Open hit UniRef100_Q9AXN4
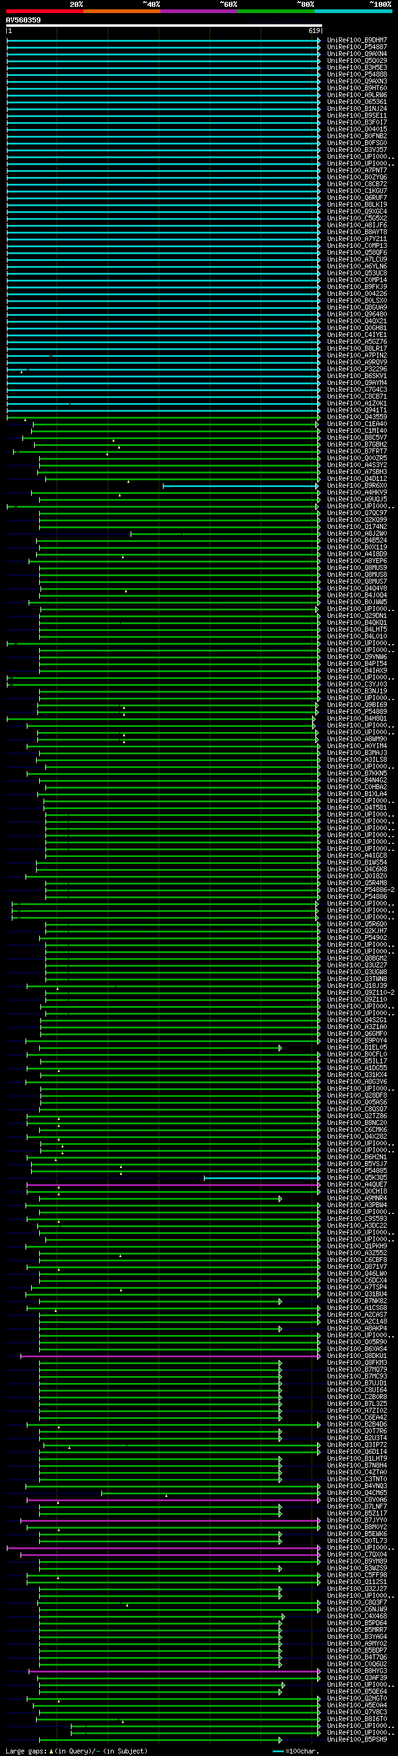The width and height of the screenshot is (398, 1756). pos(357,55)
